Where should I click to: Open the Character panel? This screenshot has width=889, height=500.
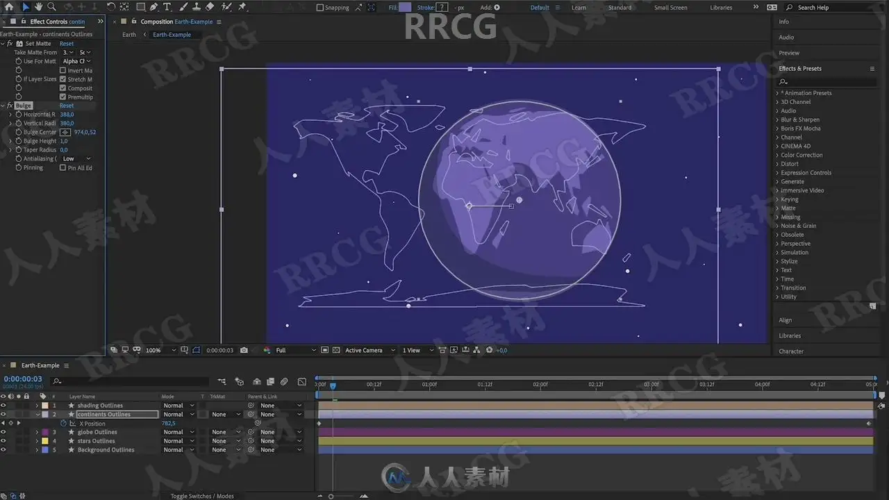(x=791, y=351)
